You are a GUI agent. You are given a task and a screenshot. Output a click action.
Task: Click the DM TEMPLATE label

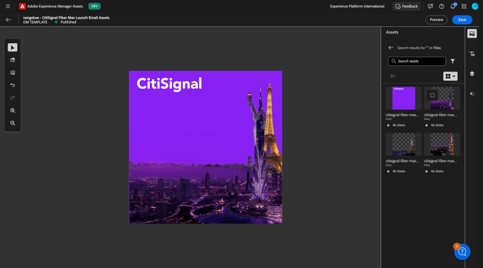coord(35,22)
